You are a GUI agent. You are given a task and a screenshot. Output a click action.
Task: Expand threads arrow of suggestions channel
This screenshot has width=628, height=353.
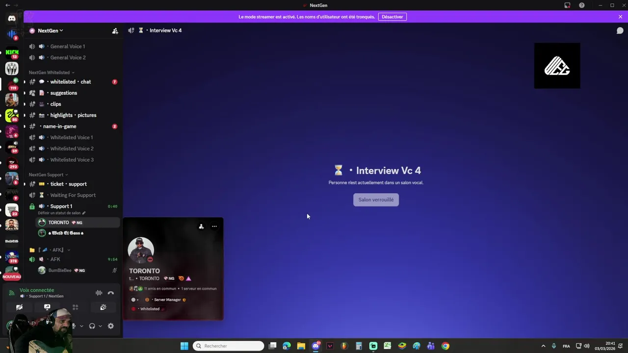(x=25, y=93)
